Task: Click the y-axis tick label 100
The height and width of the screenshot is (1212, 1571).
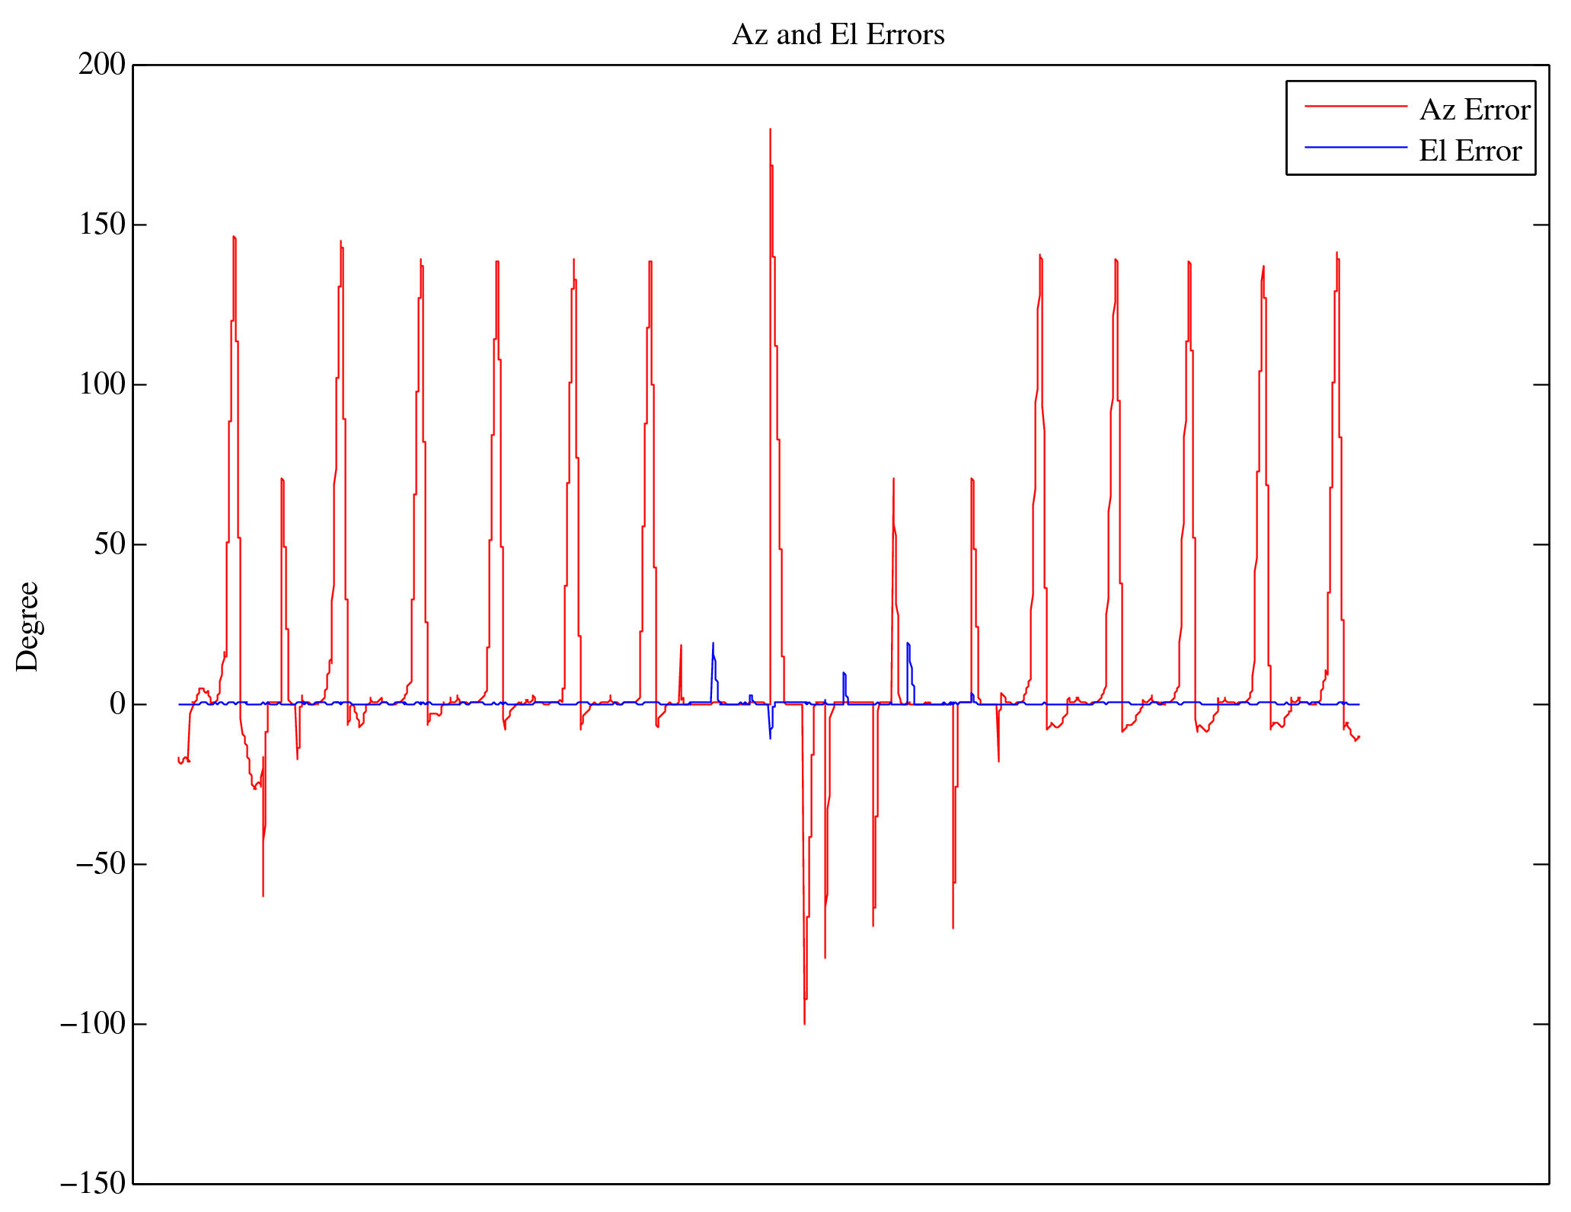Action: 102,384
